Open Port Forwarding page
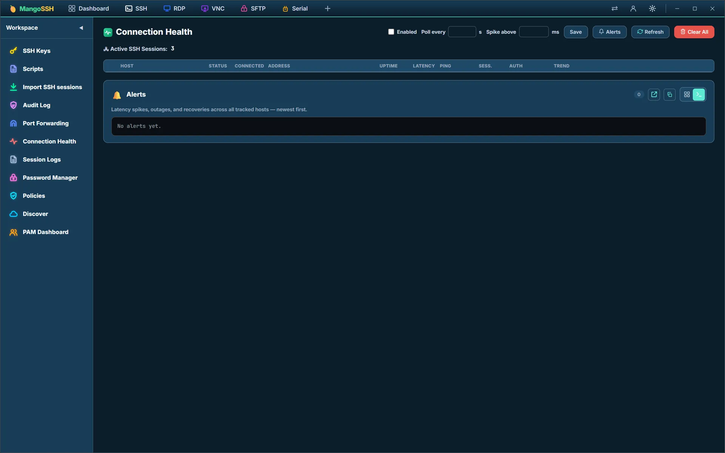Image resolution: width=725 pixels, height=453 pixels. pyautogui.click(x=46, y=123)
